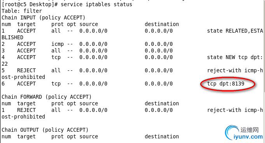Click ost-prohibited text under FORWARD rule

(x=23, y=117)
